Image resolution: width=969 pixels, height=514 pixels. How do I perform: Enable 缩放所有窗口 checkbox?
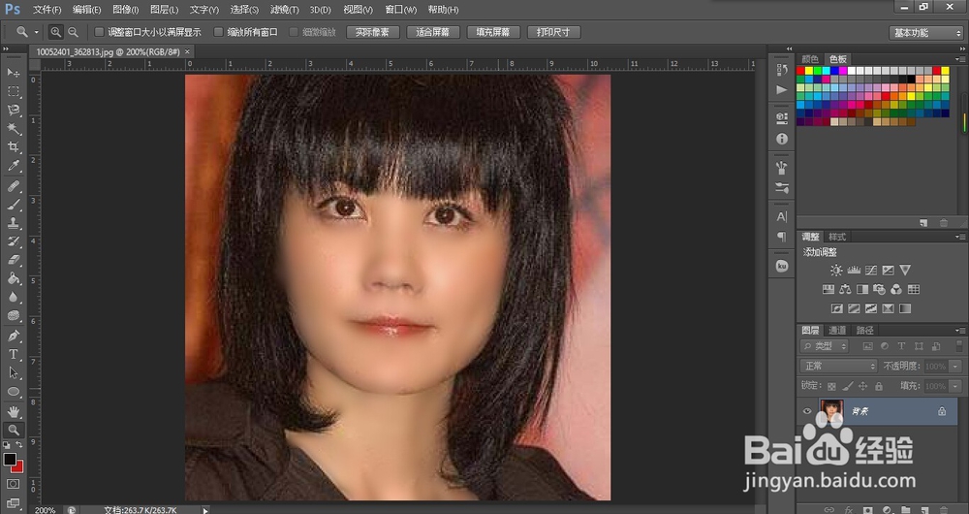pyautogui.click(x=218, y=32)
